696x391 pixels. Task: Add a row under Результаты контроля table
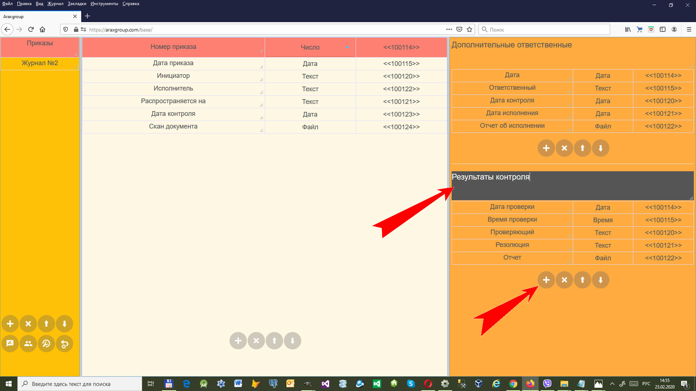(546, 280)
